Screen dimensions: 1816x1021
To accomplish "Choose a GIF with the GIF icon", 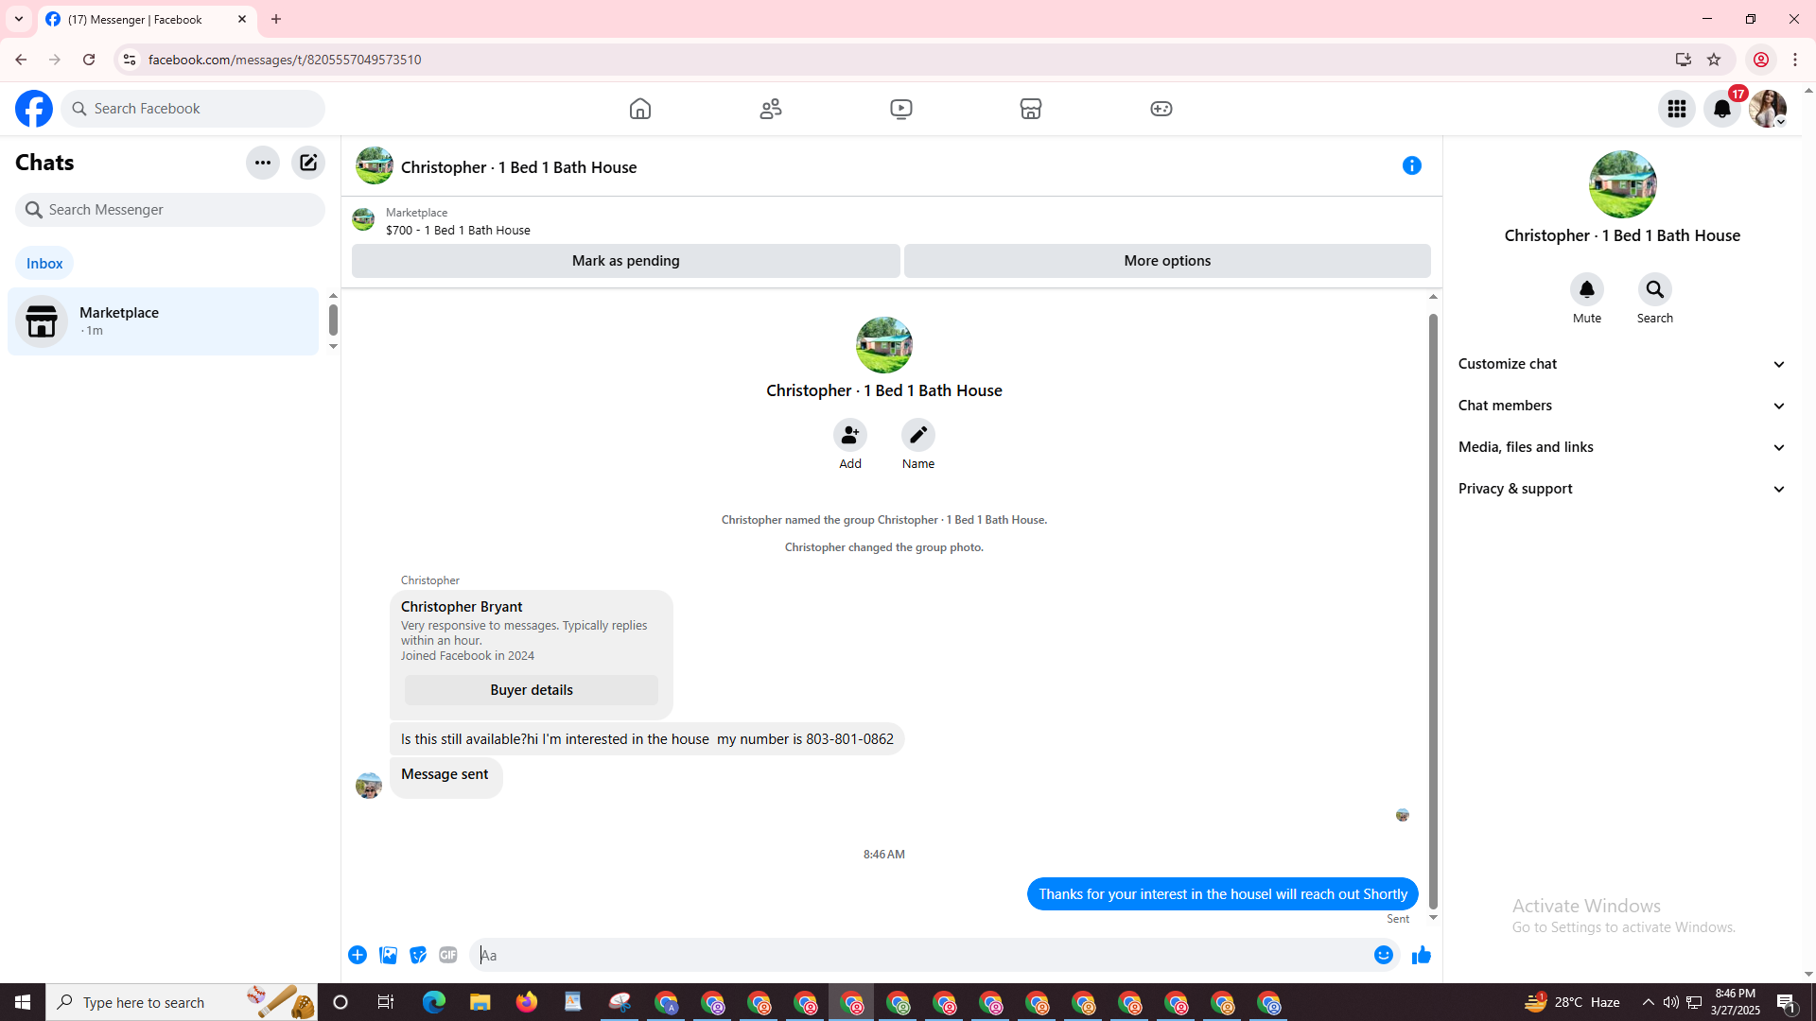I will (448, 955).
